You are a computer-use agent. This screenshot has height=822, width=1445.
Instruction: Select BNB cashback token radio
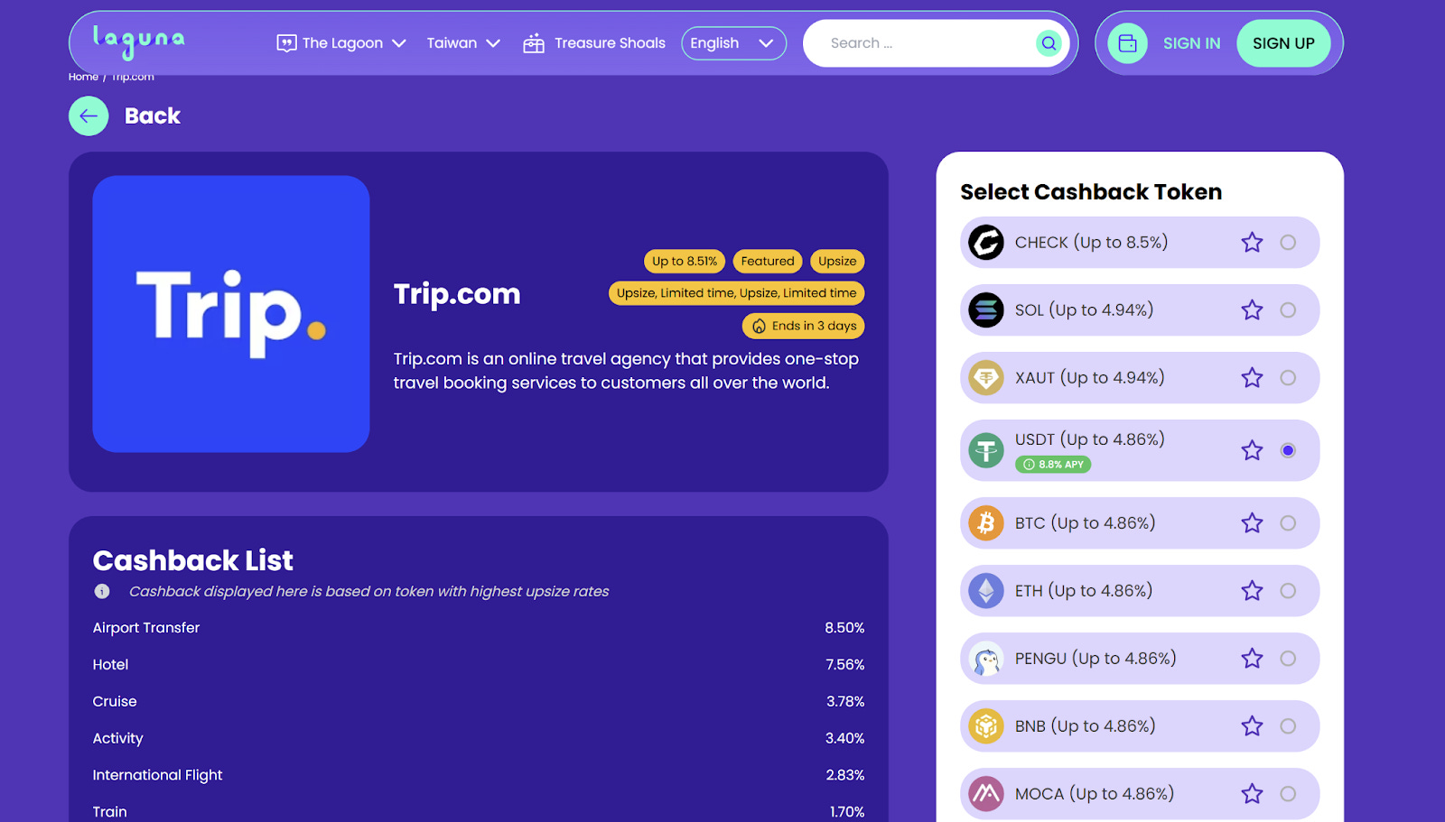point(1288,726)
